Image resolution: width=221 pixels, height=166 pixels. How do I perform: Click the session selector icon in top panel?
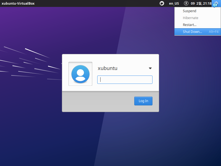(162, 3)
